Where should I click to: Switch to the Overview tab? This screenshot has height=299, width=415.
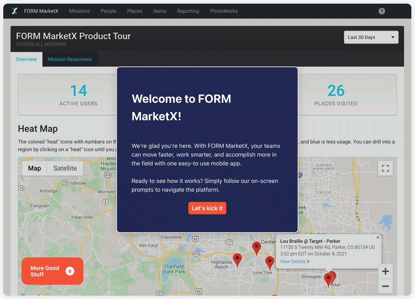pyautogui.click(x=27, y=59)
